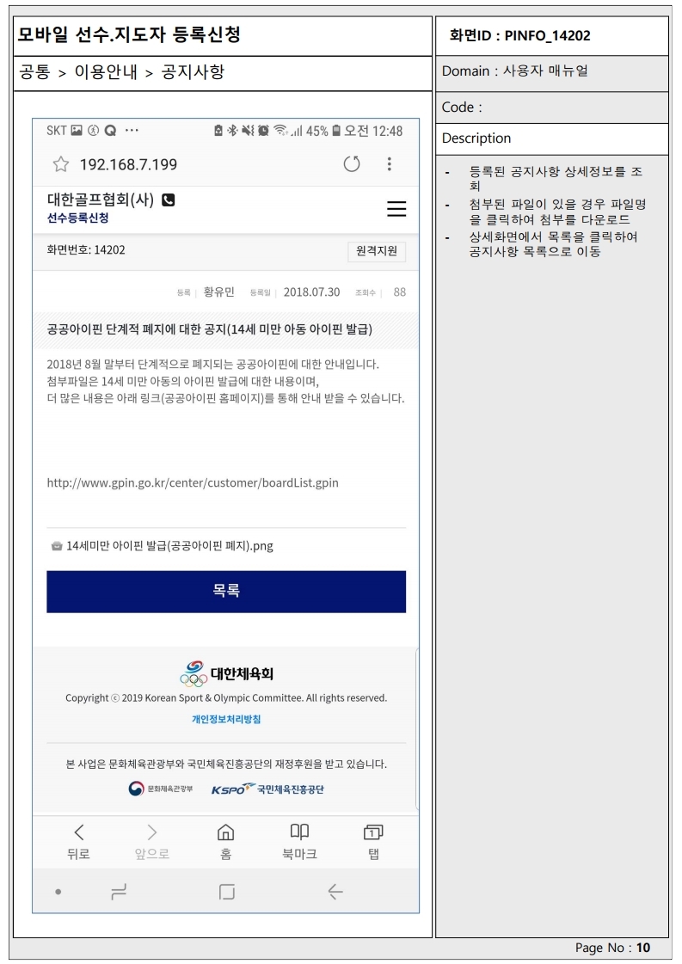Image resolution: width=682 pixels, height=964 pixels.
Task: Tap the phone icon beside 대한골프협회(사)
Action: coord(168,200)
